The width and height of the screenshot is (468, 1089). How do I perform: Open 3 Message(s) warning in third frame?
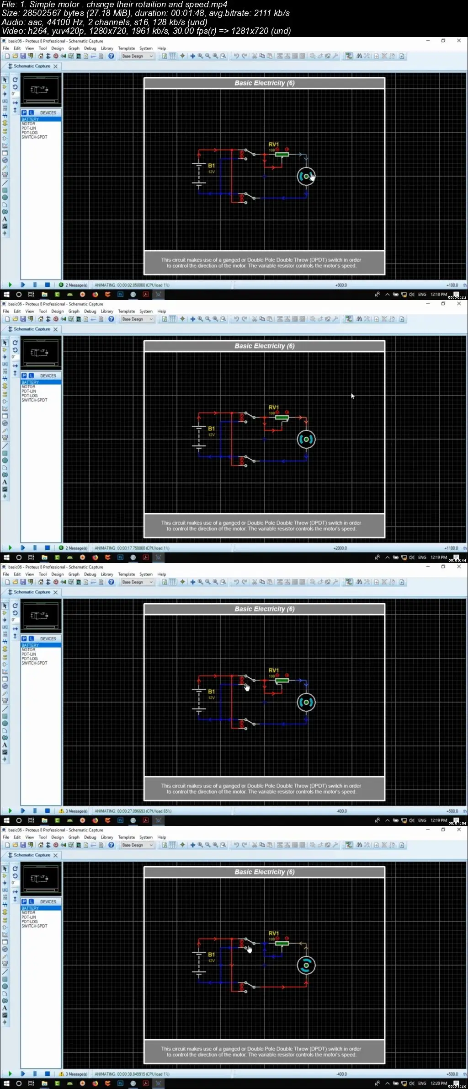(73, 811)
